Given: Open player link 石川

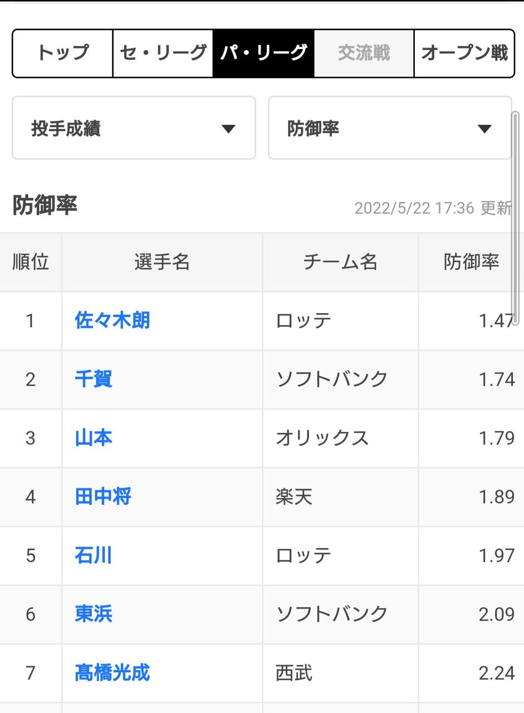Looking at the screenshot, I should [x=94, y=555].
